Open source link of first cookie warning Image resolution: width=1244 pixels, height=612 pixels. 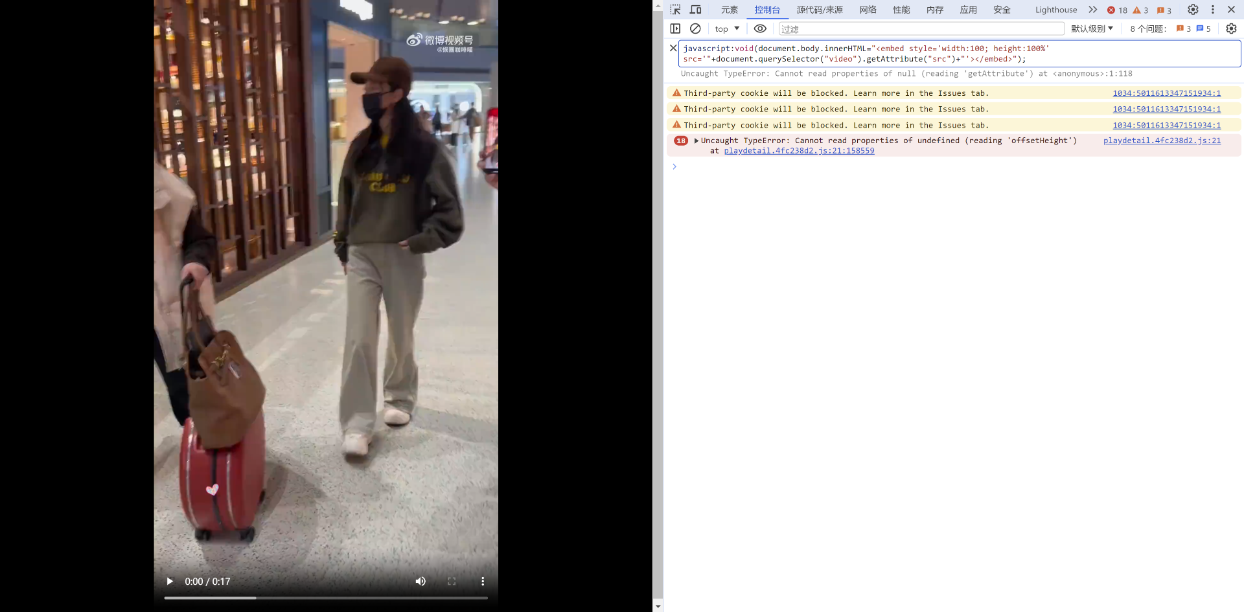1166,93
